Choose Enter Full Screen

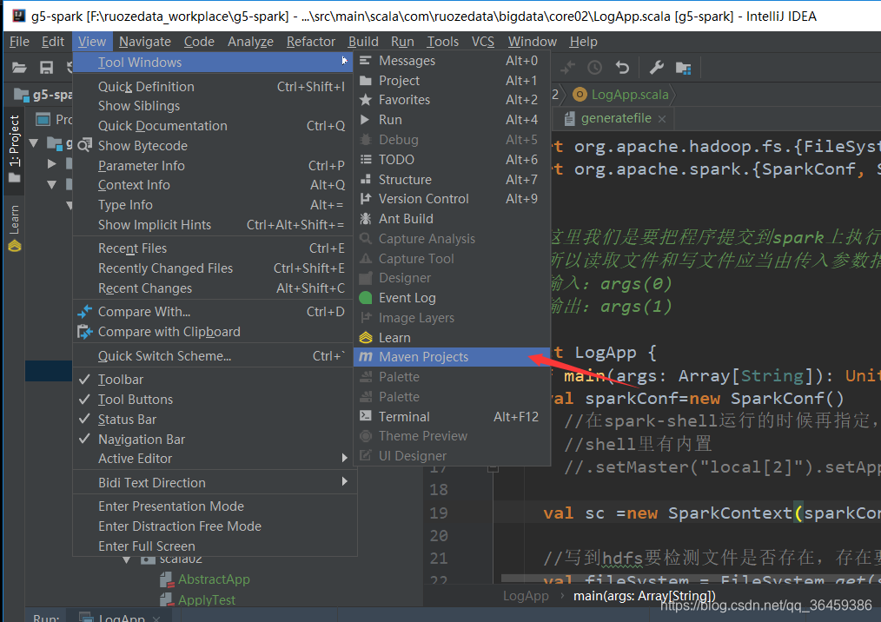(215, 546)
